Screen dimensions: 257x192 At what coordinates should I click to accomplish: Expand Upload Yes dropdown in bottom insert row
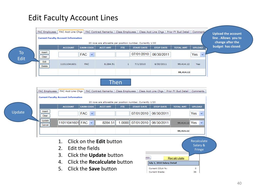[x=202, y=113]
